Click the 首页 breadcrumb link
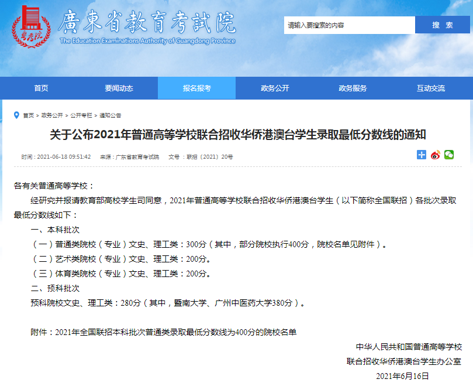Viewport: 473px width, 386px height. point(29,115)
